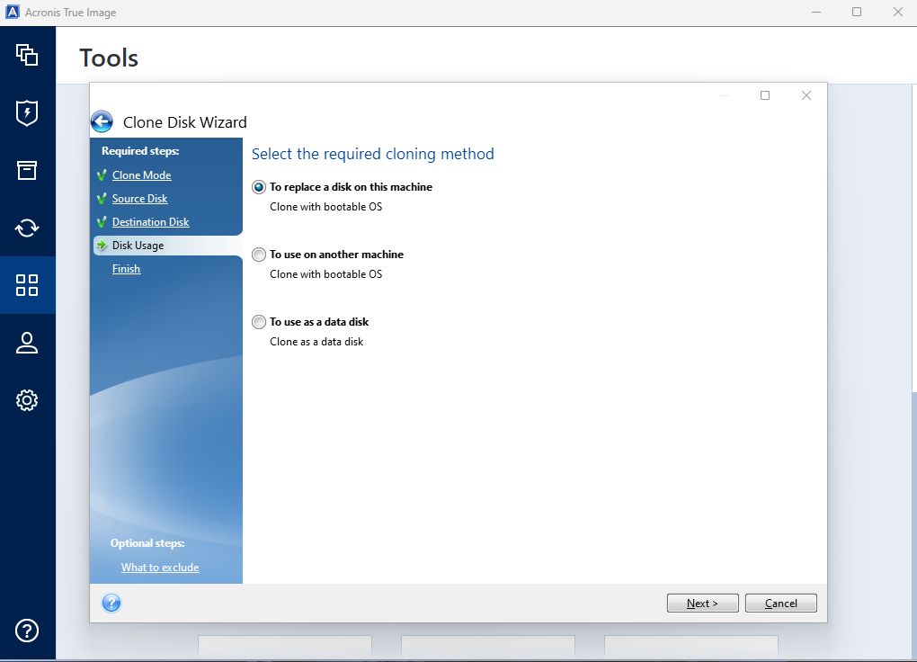This screenshot has height=662, width=917.
Task: Return to the Clone Mode step
Action: pyautogui.click(x=141, y=174)
